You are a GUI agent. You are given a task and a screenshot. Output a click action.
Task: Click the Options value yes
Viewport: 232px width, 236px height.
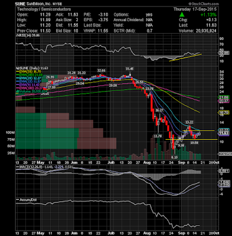tap(149, 15)
